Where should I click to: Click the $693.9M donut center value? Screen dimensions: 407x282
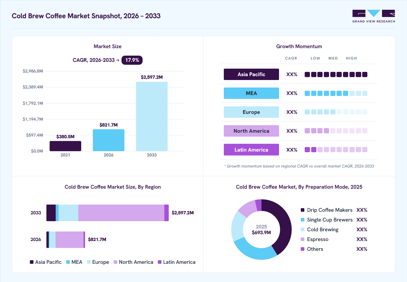click(x=261, y=233)
